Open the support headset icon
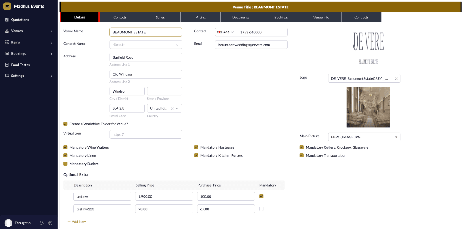The height and width of the screenshot is (229, 462). coord(50,223)
